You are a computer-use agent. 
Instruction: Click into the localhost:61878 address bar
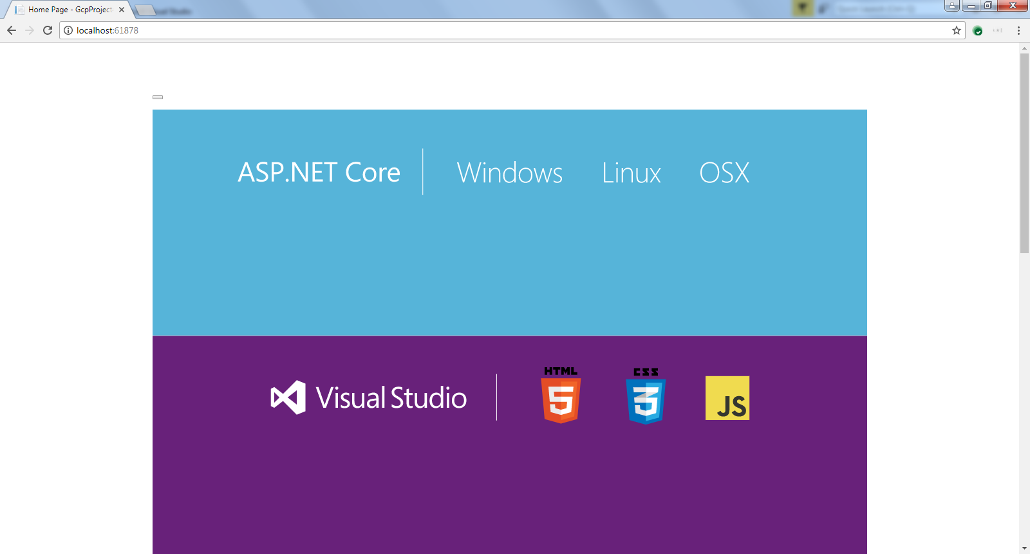[512, 30]
